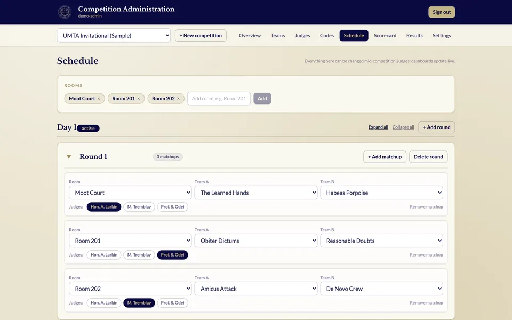This screenshot has height=320, width=512.
Task: Open the Settings tab
Action: point(442,36)
